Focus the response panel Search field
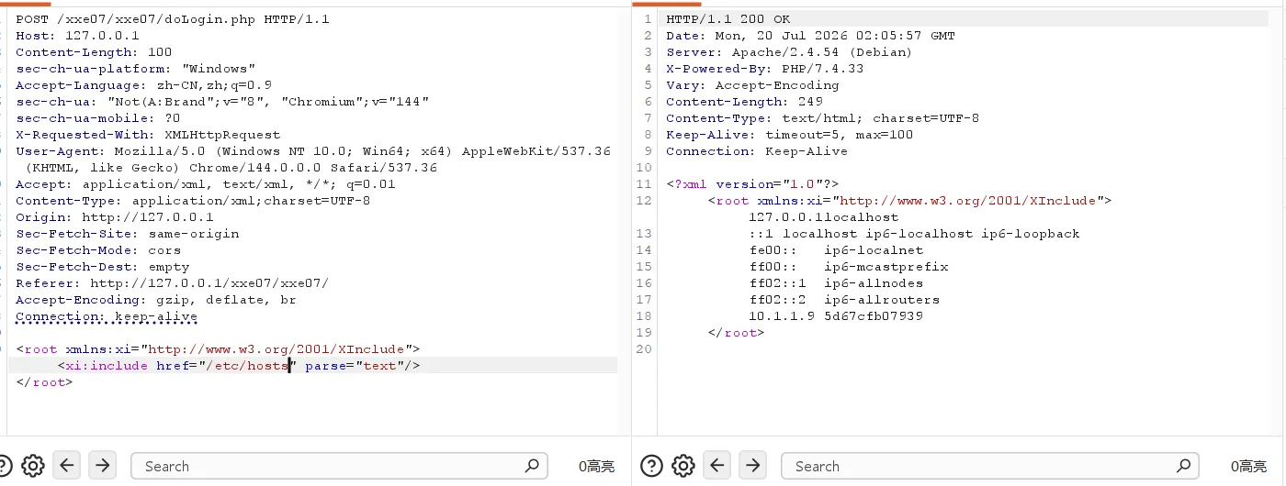1286x486 pixels. (989, 466)
